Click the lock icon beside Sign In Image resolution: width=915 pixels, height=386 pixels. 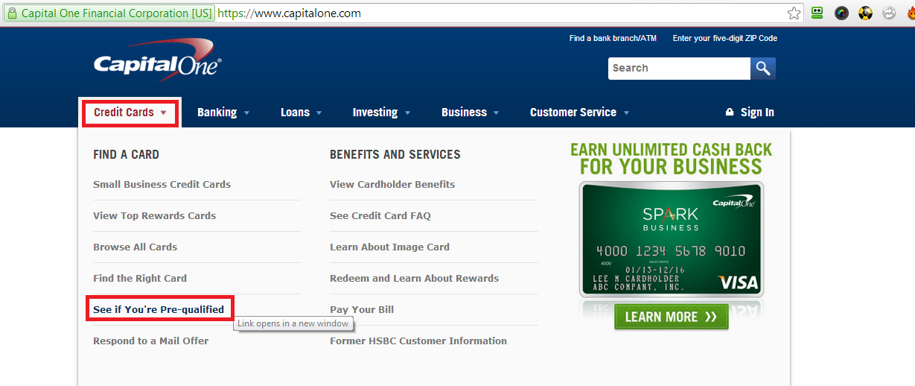coord(730,112)
